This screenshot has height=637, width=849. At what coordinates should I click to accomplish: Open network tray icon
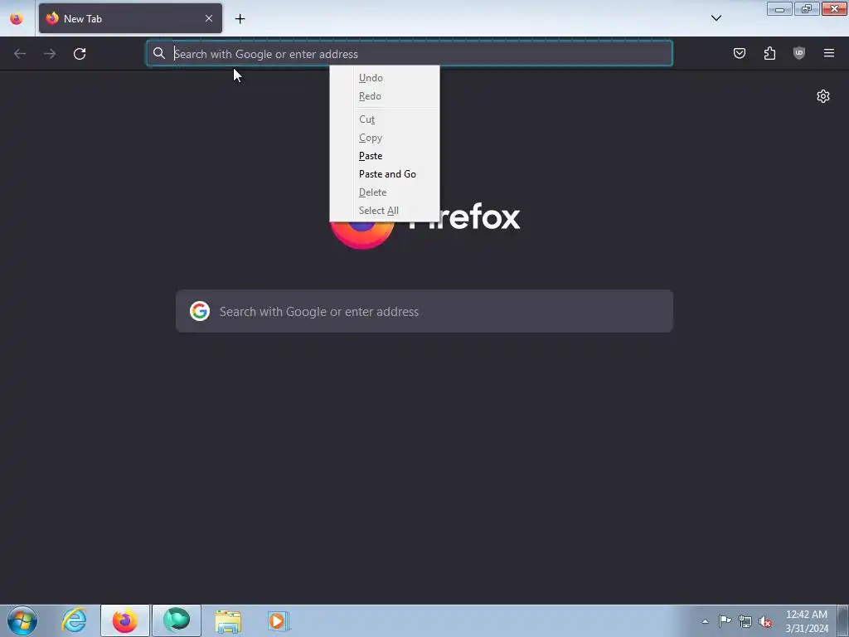coord(745,621)
